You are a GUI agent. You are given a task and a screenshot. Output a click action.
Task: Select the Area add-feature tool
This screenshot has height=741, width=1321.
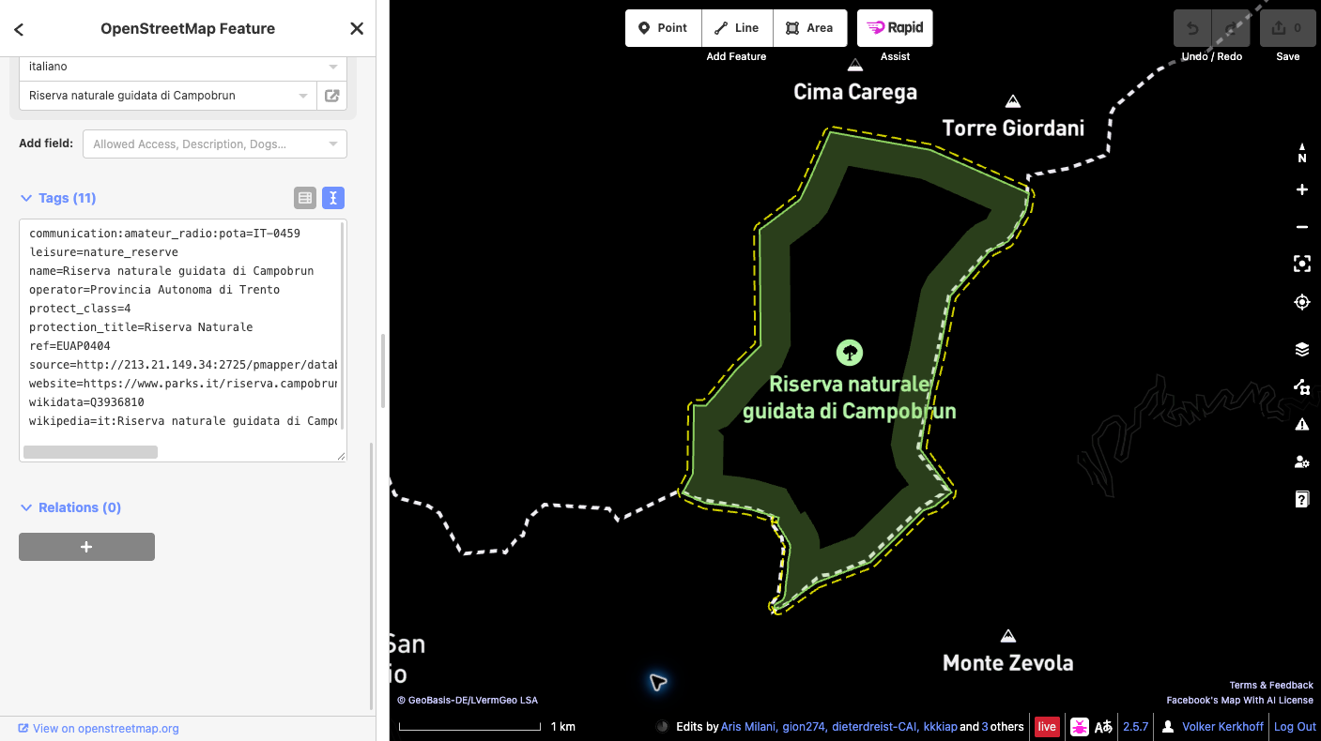(x=810, y=28)
